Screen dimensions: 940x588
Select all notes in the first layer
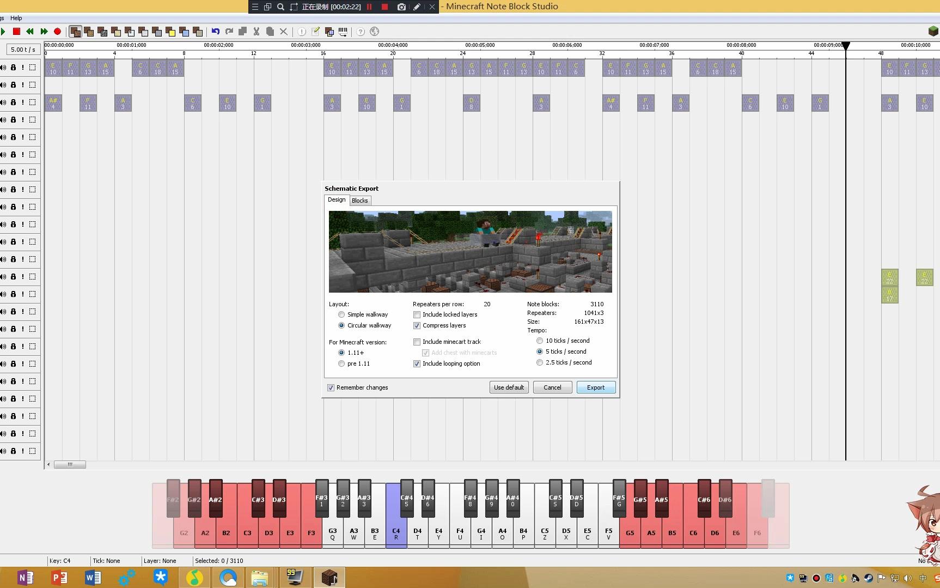(33, 68)
